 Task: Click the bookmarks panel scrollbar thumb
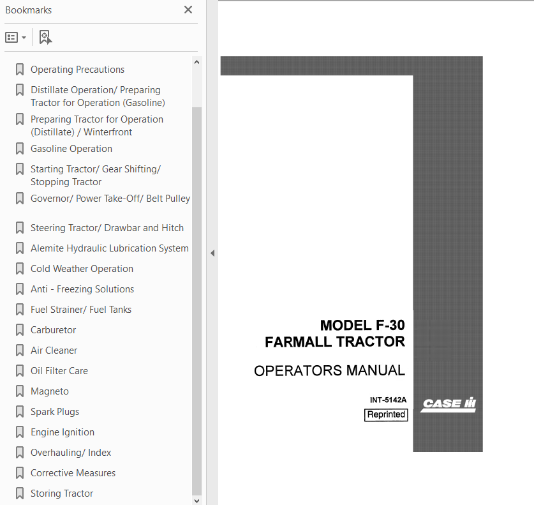point(197,301)
